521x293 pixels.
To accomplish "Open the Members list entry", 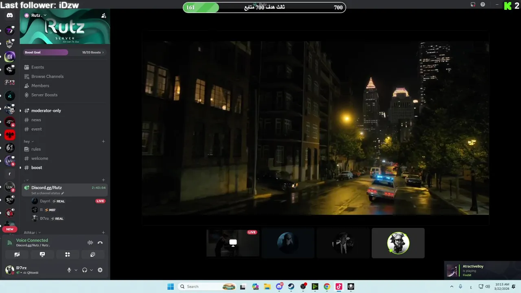I will [x=65, y=86].
